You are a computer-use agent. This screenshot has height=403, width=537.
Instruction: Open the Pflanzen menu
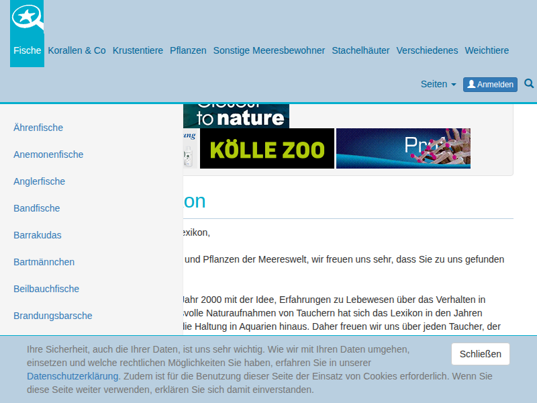point(188,50)
